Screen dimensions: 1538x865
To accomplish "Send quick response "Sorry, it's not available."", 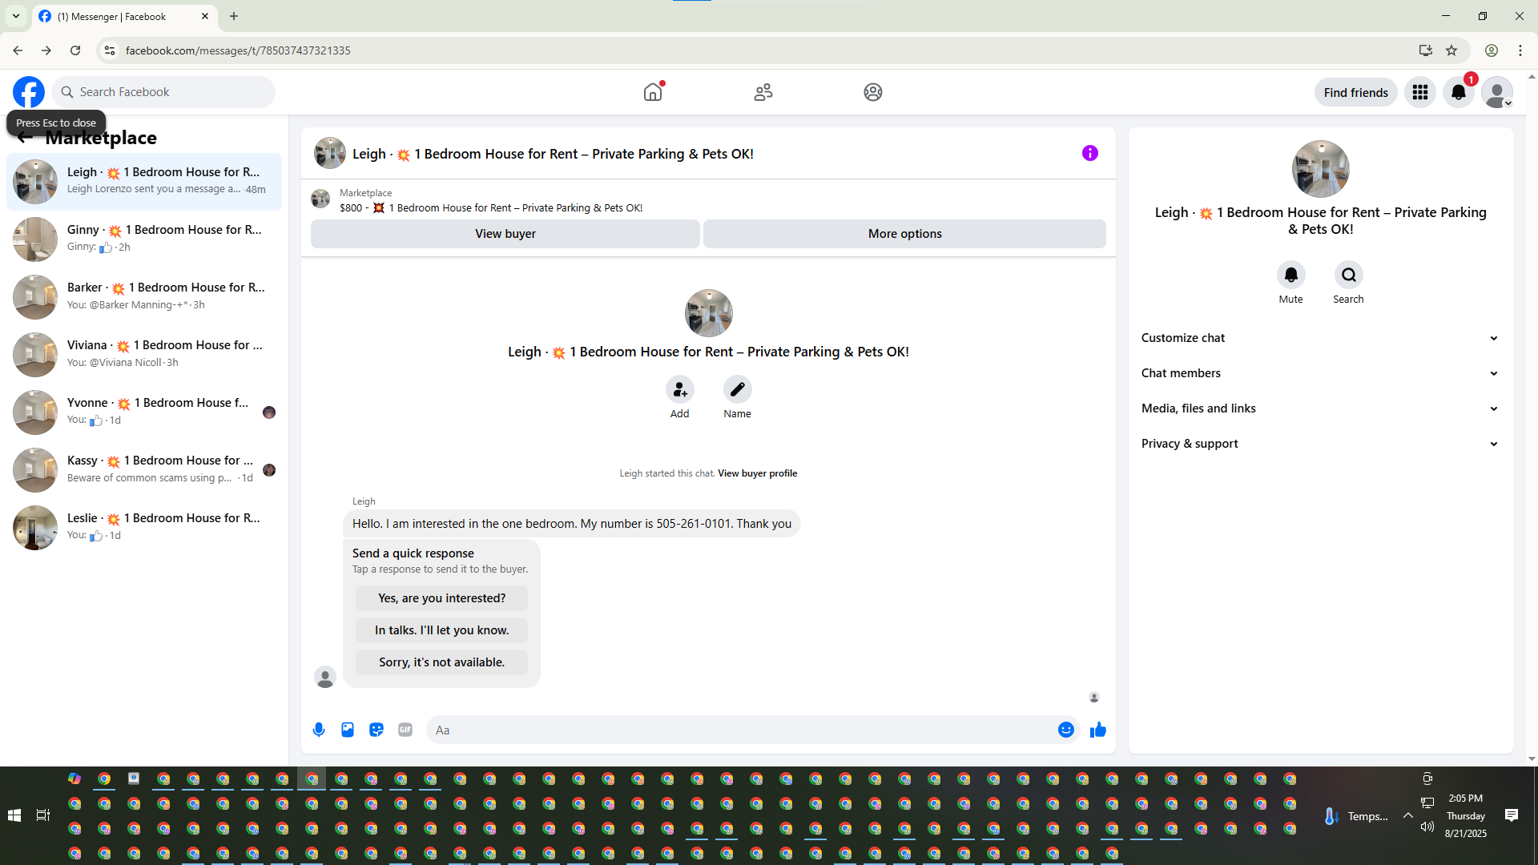I will 441,662.
